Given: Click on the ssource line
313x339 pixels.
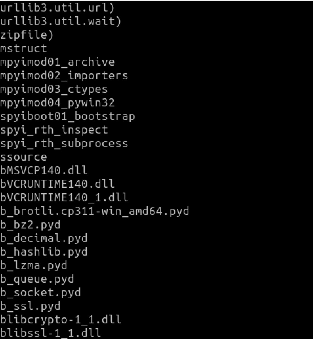Looking at the screenshot, I should tap(23, 157).
